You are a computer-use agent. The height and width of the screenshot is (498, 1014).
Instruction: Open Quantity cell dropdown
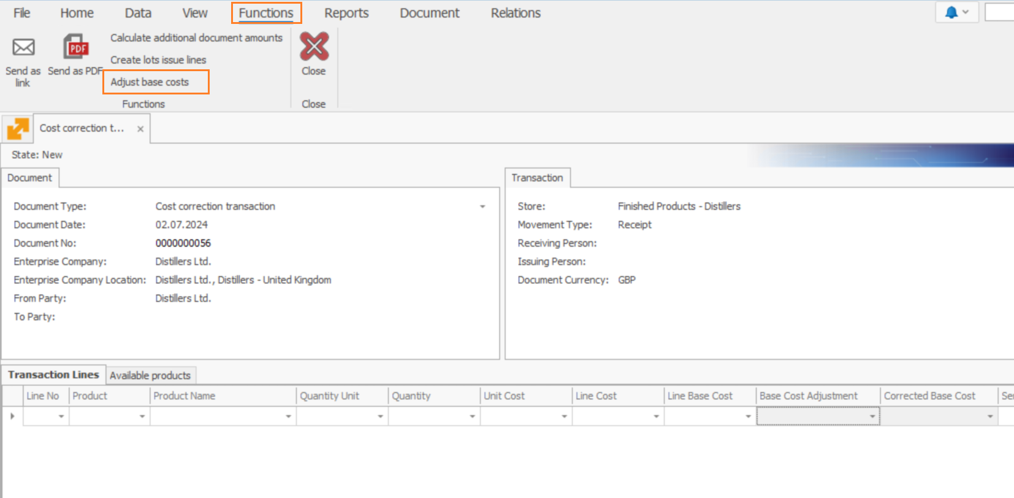coord(472,416)
